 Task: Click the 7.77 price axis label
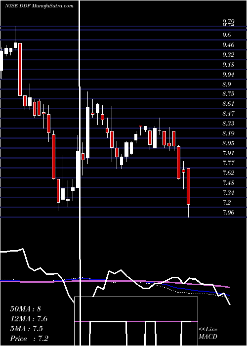[x=228, y=163]
